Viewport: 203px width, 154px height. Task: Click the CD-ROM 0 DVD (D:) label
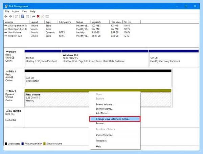14,117
